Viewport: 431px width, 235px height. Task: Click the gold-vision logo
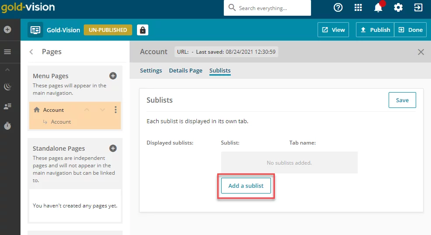[x=28, y=7]
